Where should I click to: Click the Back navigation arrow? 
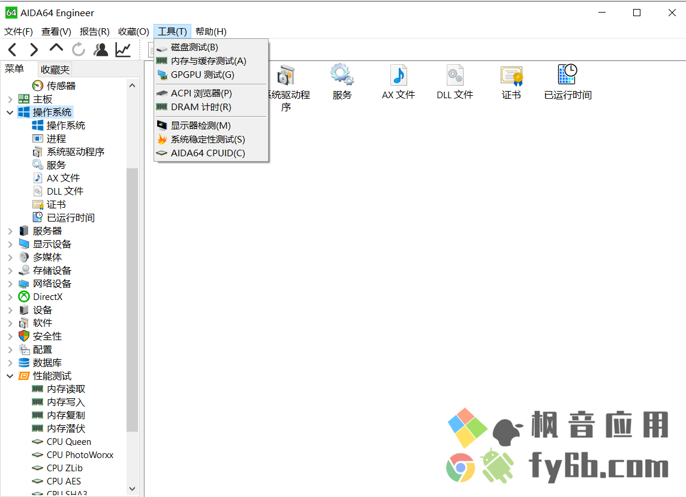click(12, 50)
